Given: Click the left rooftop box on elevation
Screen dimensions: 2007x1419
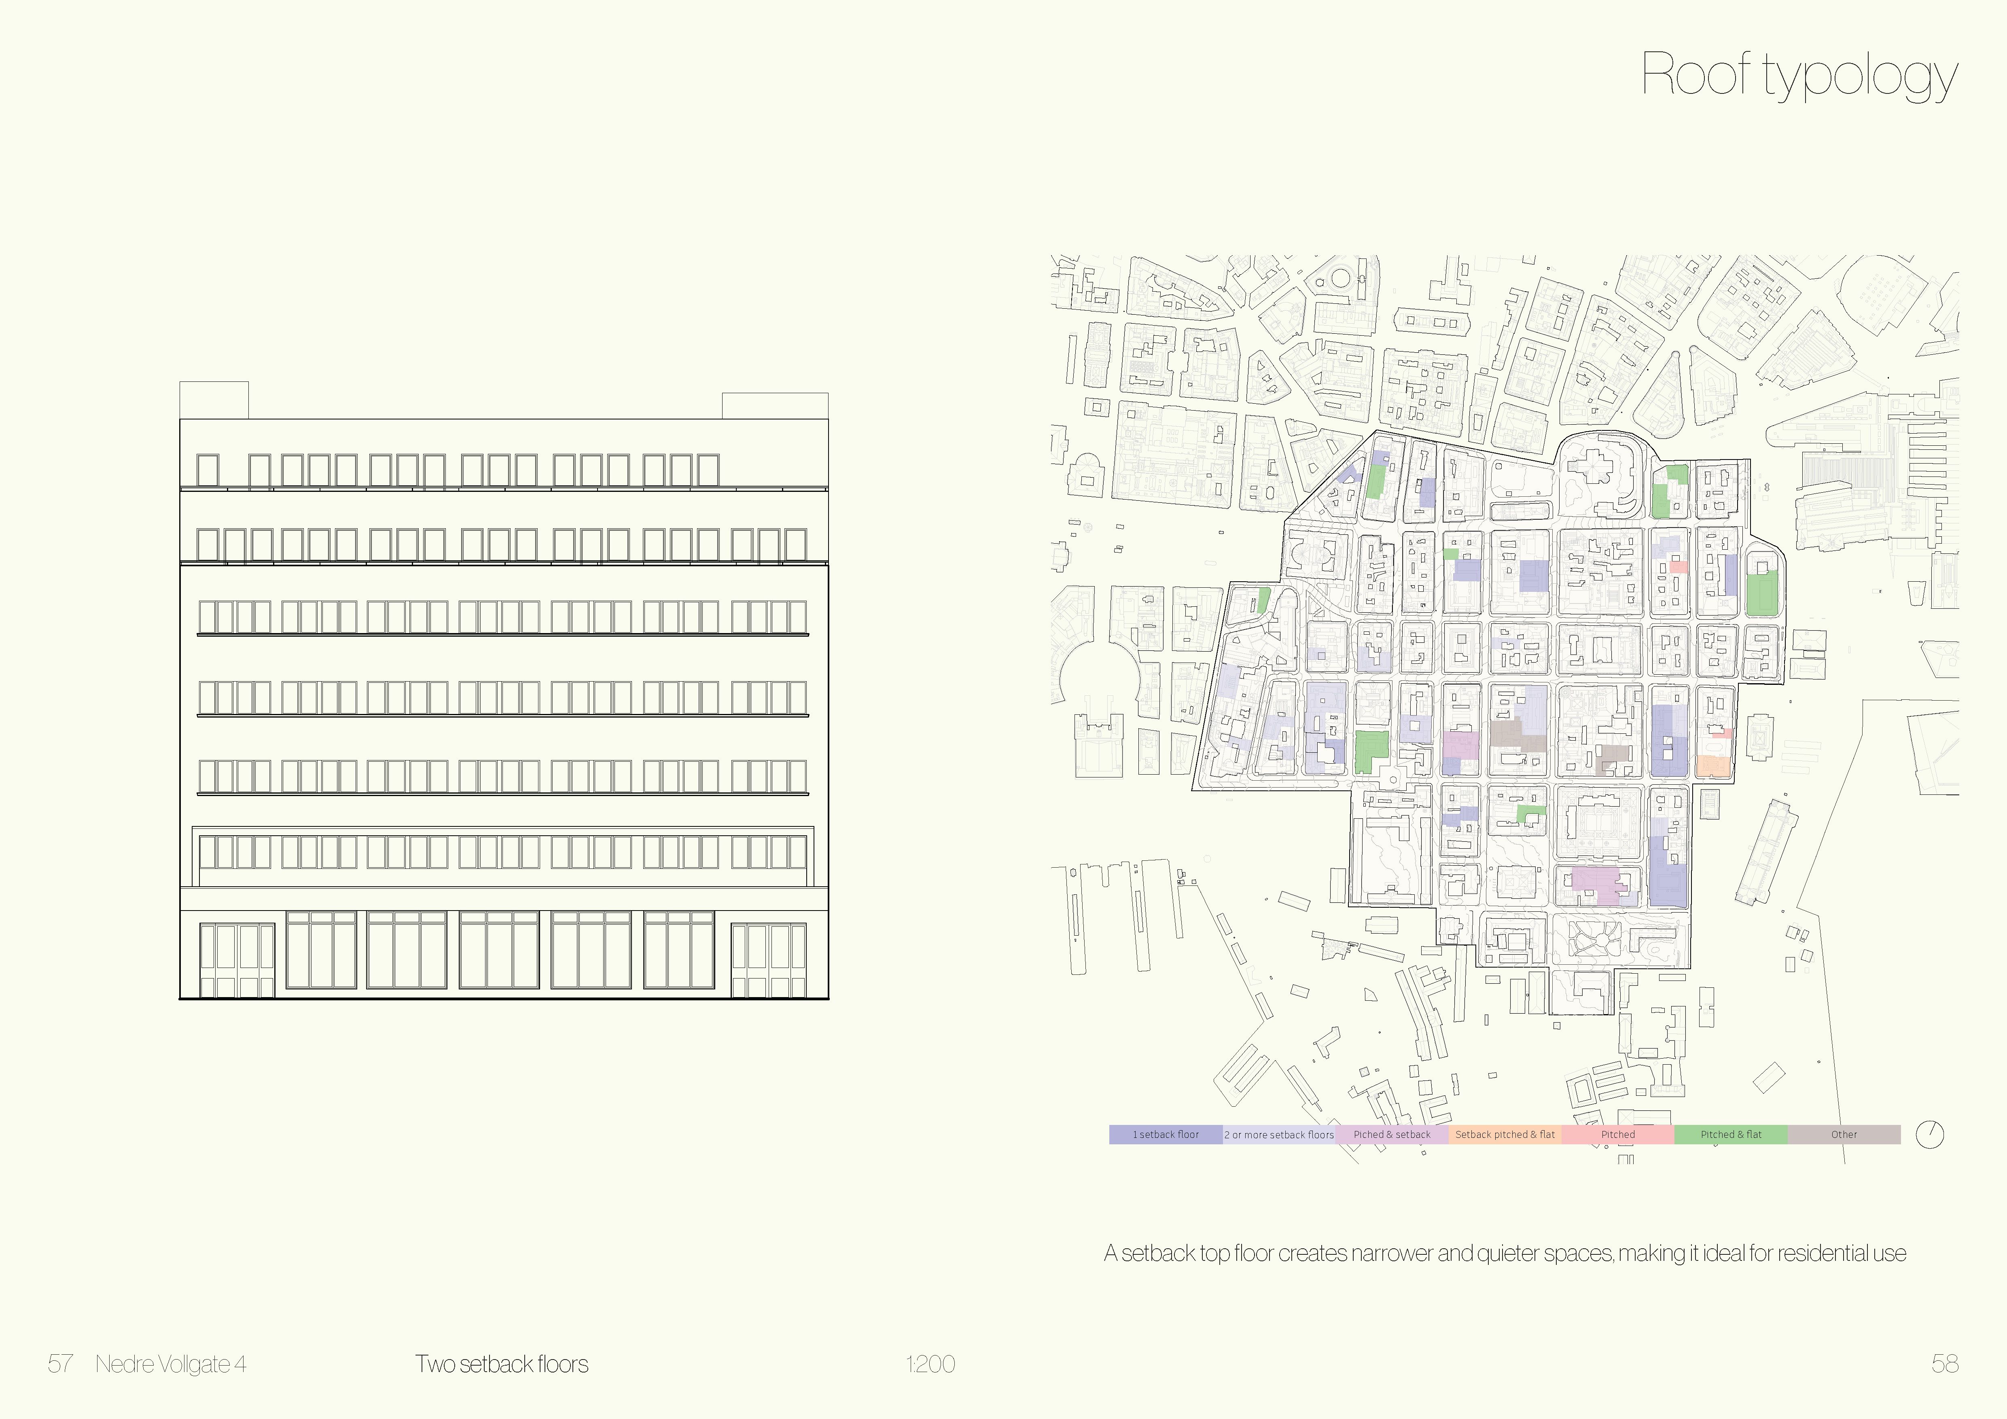Looking at the screenshot, I should (214, 400).
